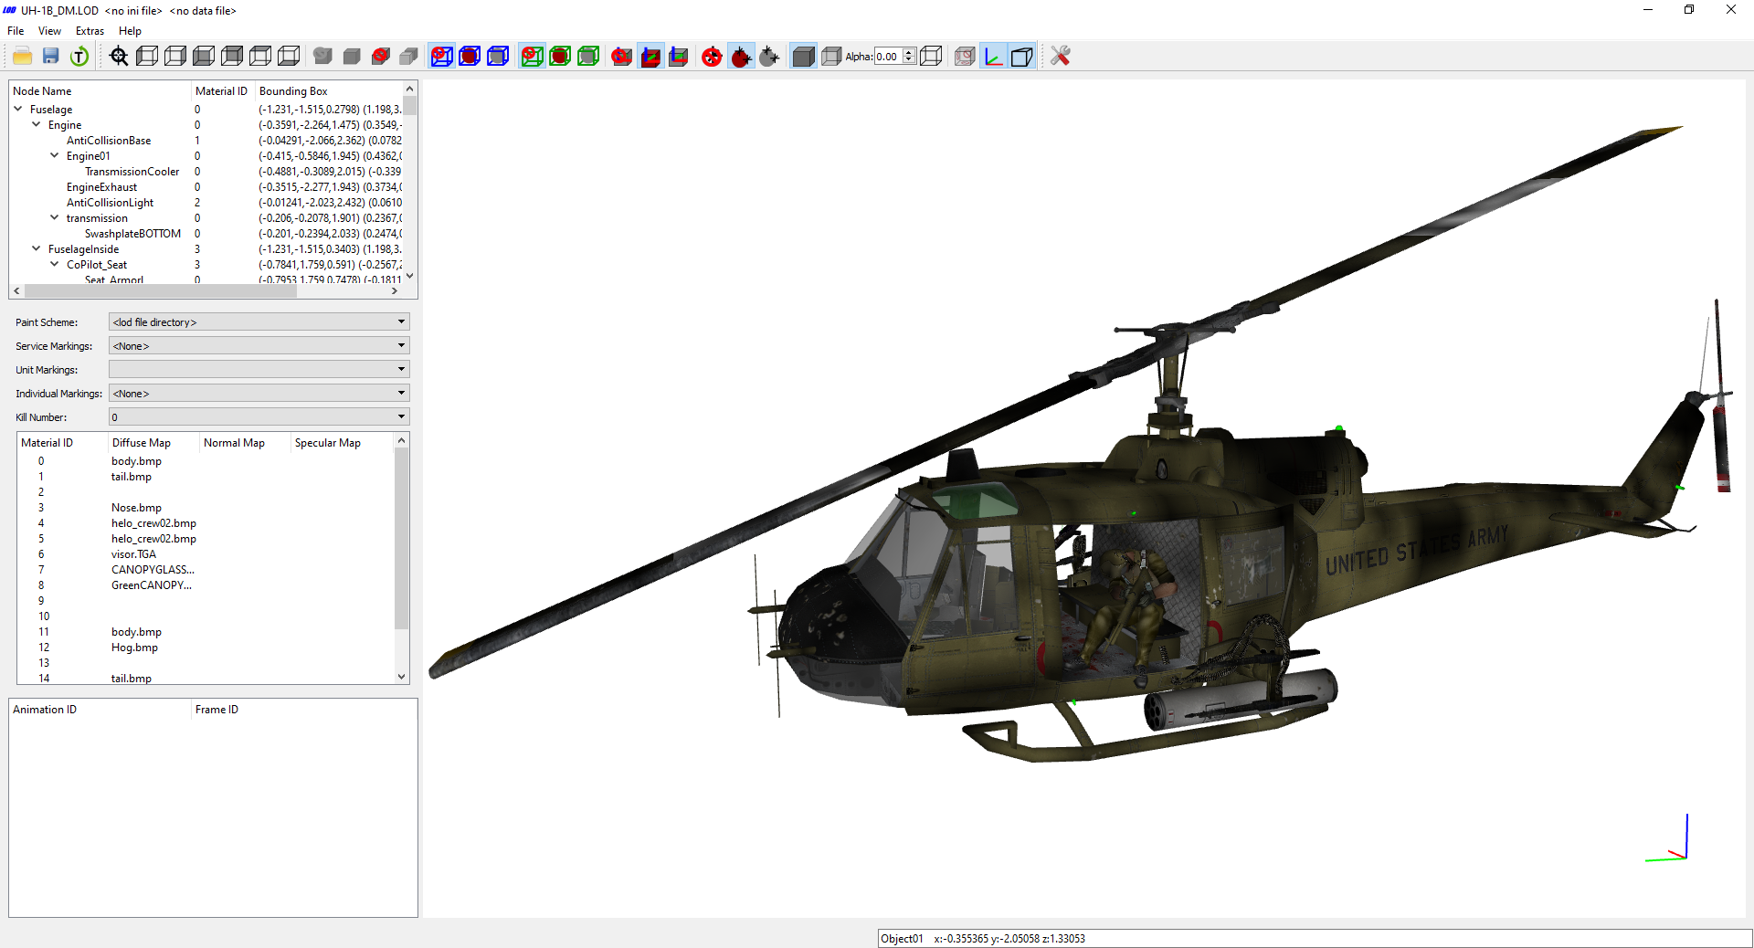Open a LOD file with the folder icon
Viewport: 1754px width, 948px height.
pyautogui.click(x=23, y=57)
